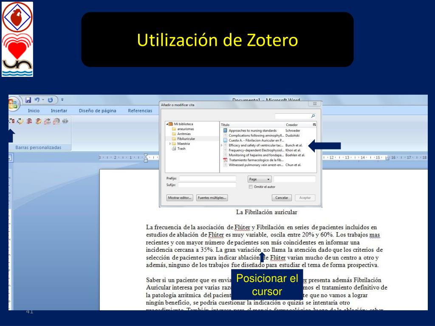Click the ruler tab selector box
Image resolution: width=435 pixels, height=326 pixels.
point(10,158)
